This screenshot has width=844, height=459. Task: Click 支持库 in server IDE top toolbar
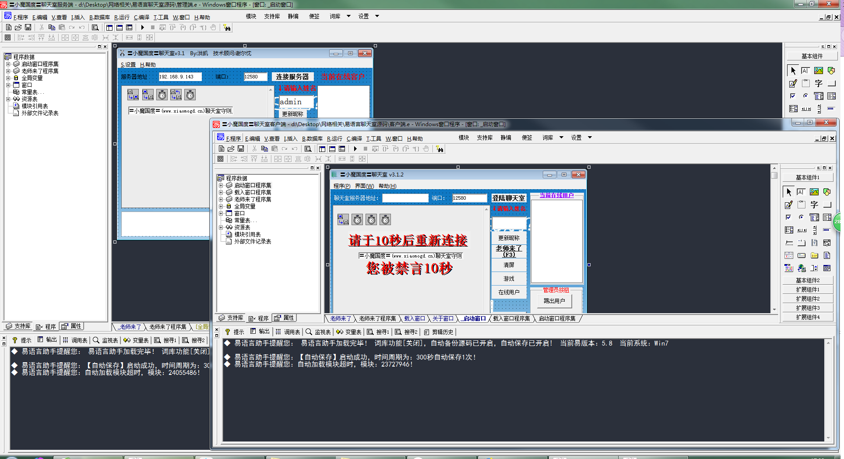pyautogui.click(x=272, y=16)
